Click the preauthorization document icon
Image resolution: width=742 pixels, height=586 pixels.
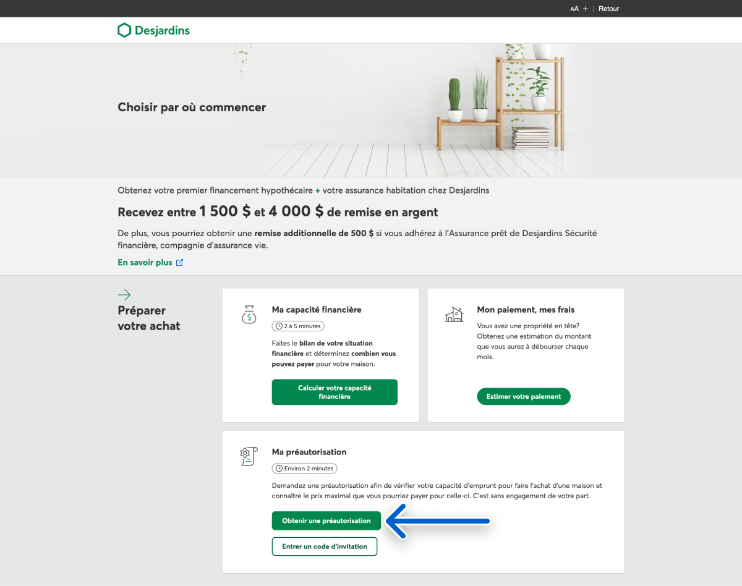(247, 456)
